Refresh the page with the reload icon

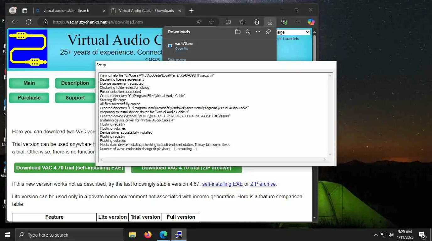29,22
